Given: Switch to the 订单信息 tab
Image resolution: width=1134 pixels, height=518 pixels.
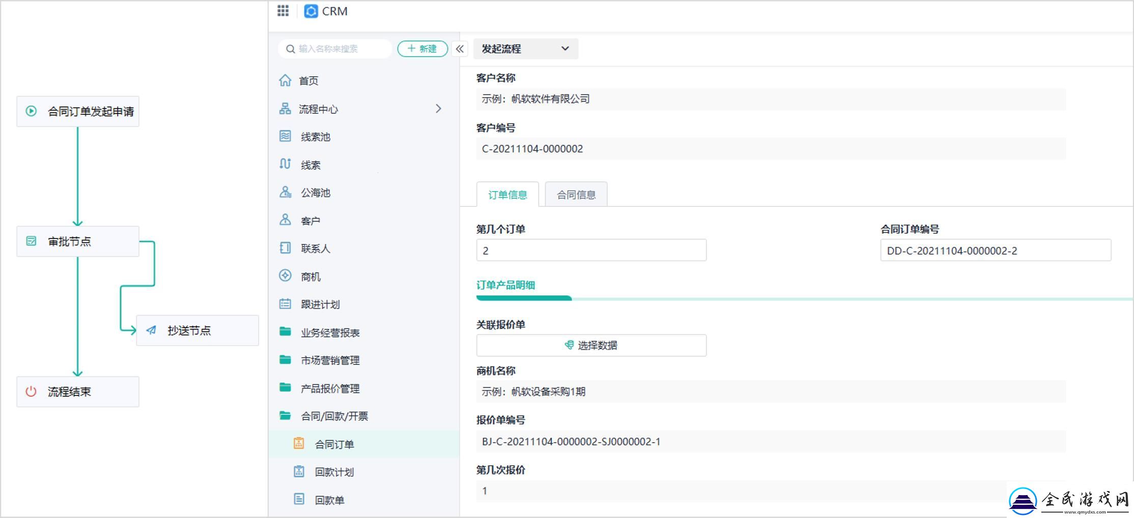Looking at the screenshot, I should coord(507,194).
